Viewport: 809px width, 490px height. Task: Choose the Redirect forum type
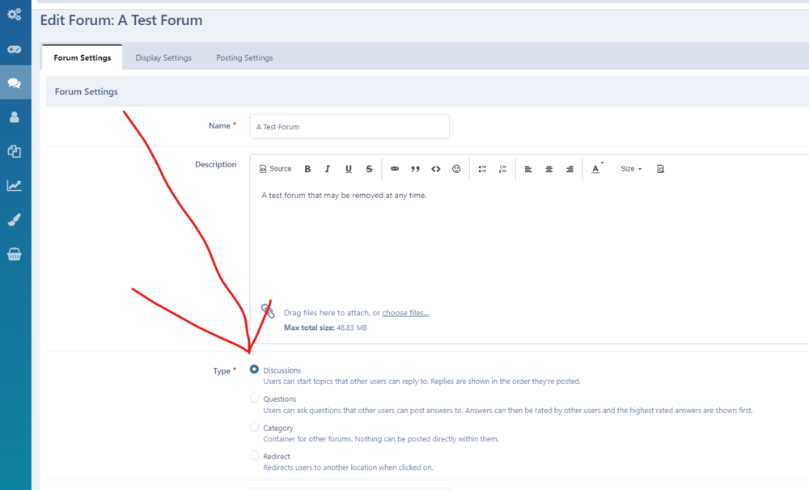(255, 455)
